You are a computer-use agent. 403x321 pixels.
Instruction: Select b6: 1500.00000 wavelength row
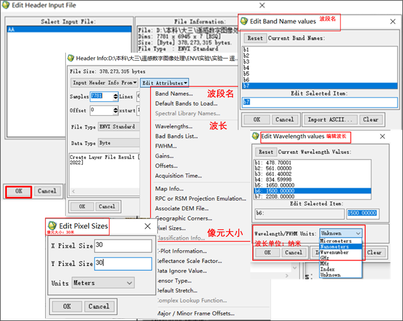tap(312, 191)
